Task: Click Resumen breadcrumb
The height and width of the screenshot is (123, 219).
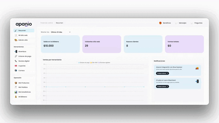Action: pos(59,23)
